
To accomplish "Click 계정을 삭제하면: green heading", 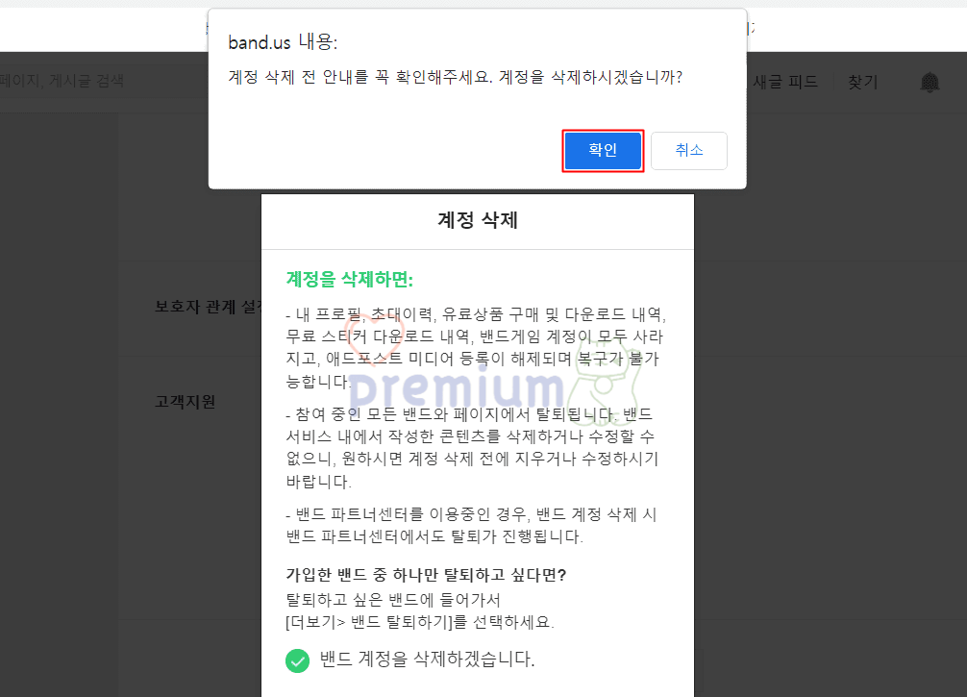I will (349, 280).
